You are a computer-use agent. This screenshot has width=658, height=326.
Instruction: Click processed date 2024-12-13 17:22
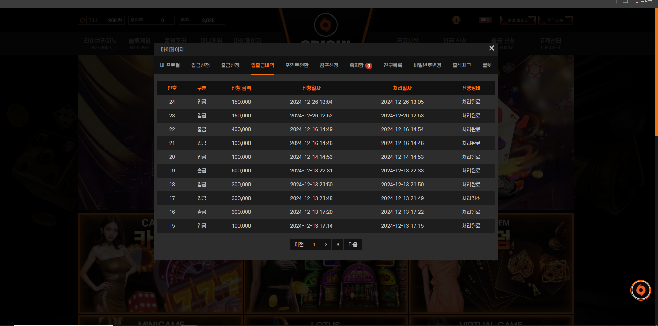(402, 212)
